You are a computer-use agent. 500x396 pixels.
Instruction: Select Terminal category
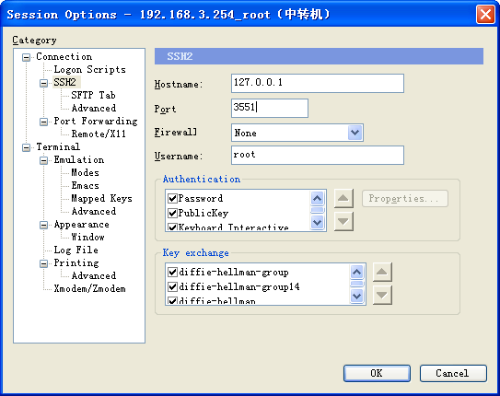click(58, 146)
